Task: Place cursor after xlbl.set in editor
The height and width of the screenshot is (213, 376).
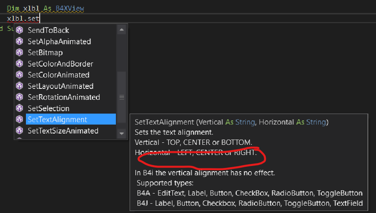Action: click(x=40, y=18)
